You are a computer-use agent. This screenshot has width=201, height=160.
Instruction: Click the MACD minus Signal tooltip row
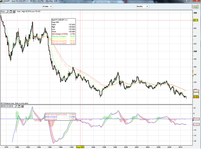60,115
